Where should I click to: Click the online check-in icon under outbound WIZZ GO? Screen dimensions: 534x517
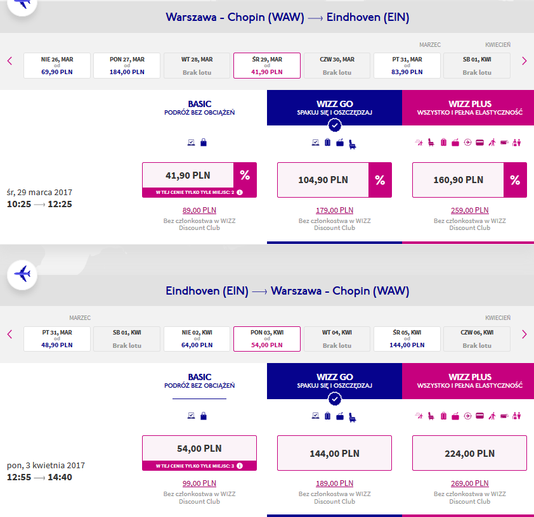(x=316, y=143)
